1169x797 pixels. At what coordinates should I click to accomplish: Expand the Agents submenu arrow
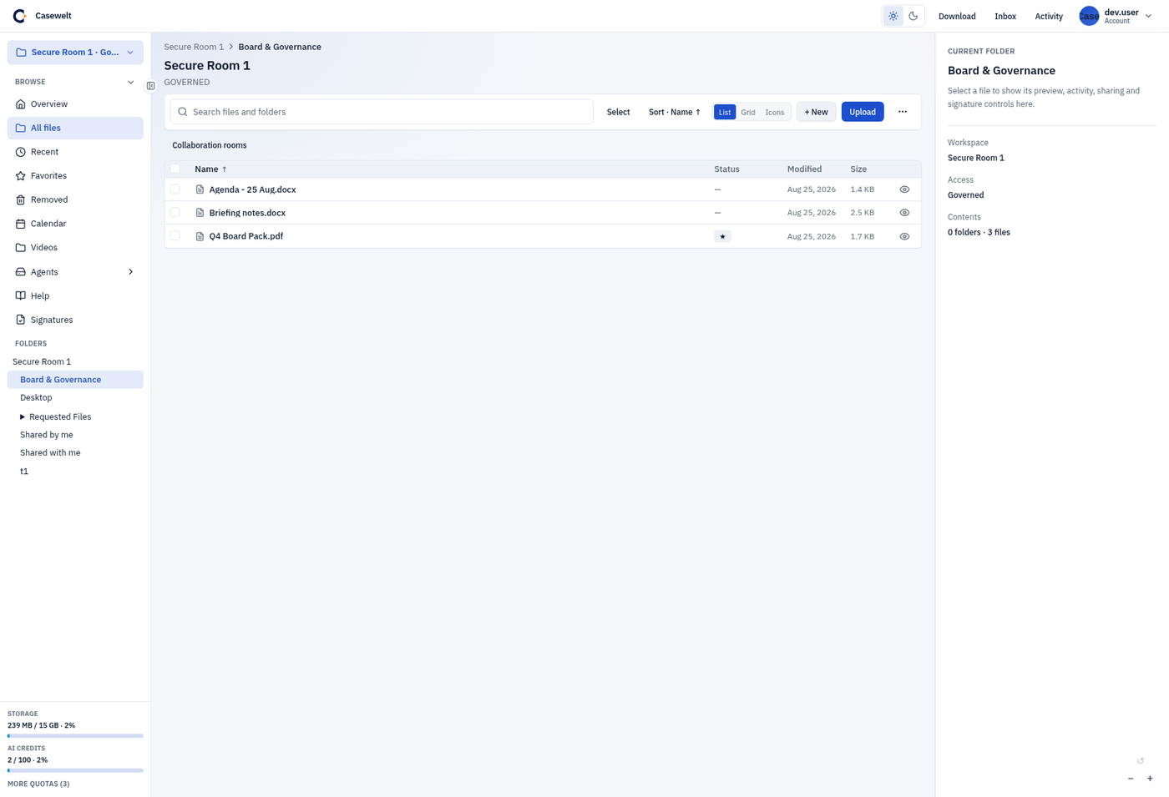click(130, 272)
